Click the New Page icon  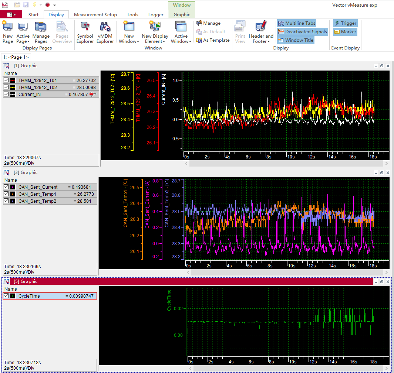point(8,32)
